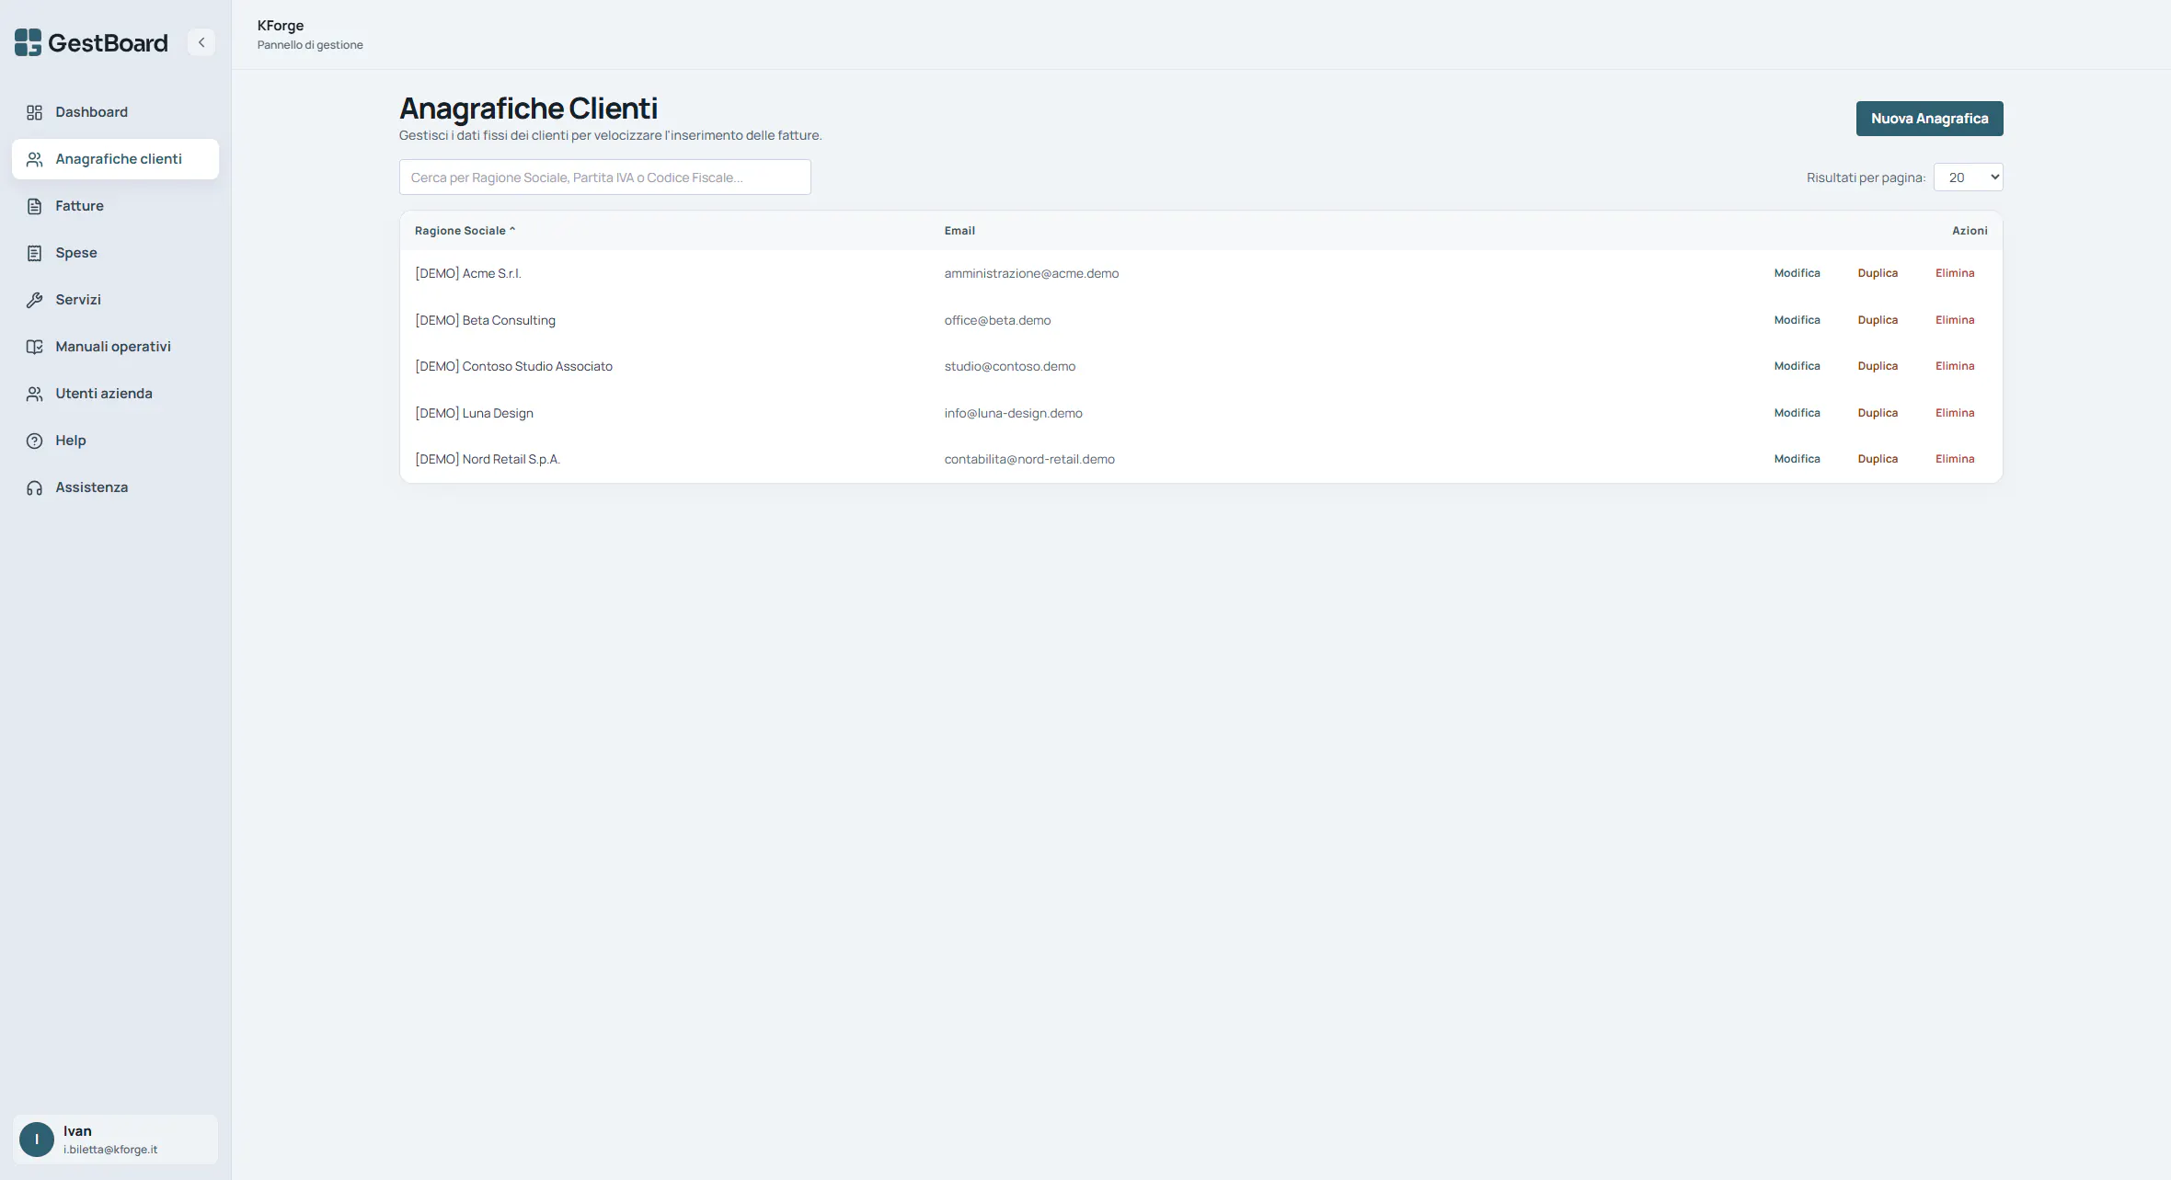Viewport: 2171px width, 1180px height.
Task: Click Modifica for Contoso Studio Associato
Action: coord(1797,366)
